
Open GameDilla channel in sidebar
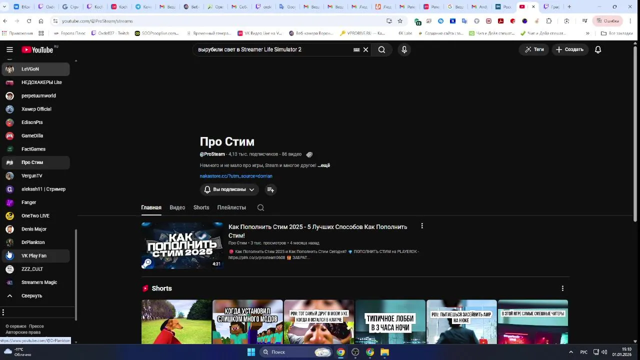click(35, 135)
